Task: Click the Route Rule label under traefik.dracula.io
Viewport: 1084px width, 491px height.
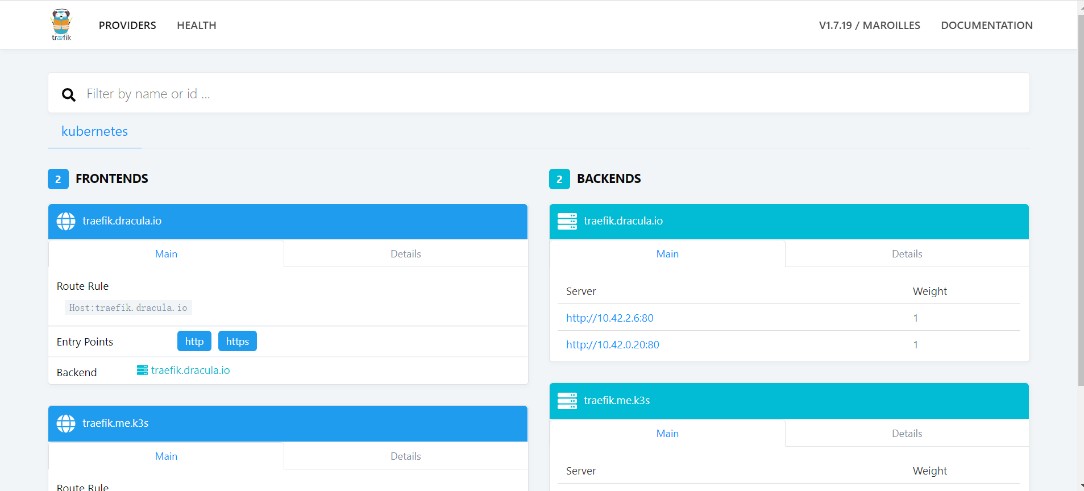Action: [x=82, y=286]
